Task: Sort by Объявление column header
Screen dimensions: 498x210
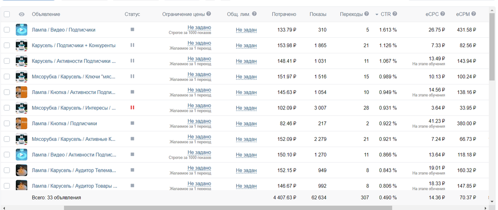Action: point(46,14)
